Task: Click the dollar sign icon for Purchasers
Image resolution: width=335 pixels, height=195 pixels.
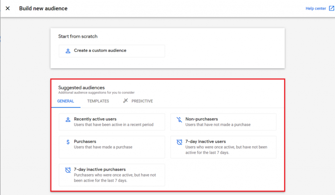Action: [x=68, y=142]
